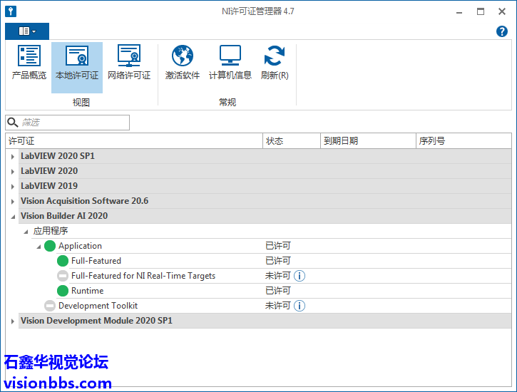Click info icon beside Development Toolkit status

click(x=300, y=306)
